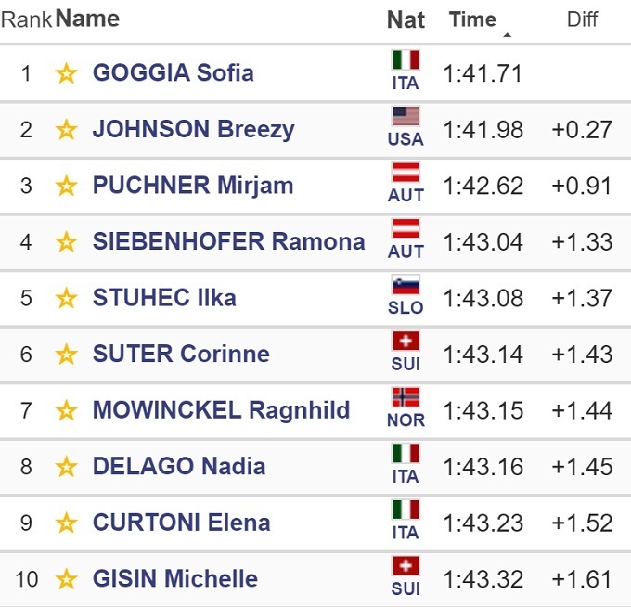Click the star icon next to DELAGO Nadia
The width and height of the screenshot is (631, 607).
pyautogui.click(x=66, y=467)
